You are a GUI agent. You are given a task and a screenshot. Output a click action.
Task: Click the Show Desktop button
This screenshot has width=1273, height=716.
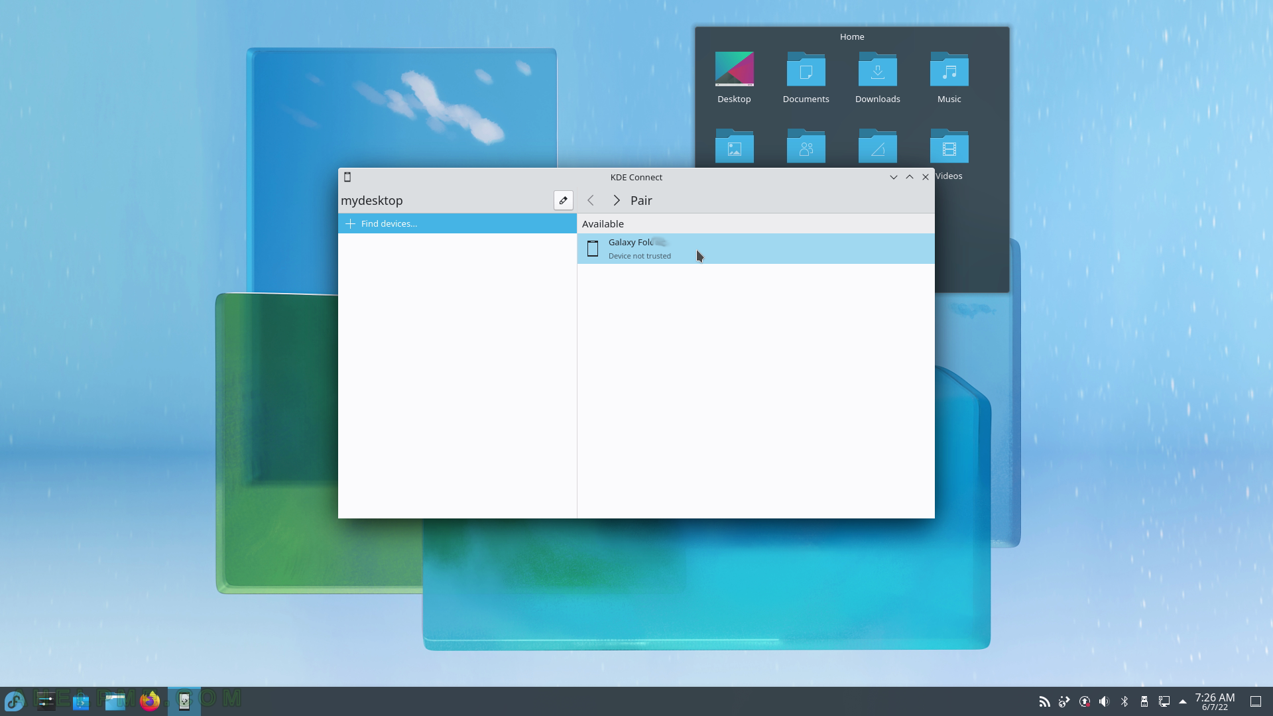tap(1255, 701)
